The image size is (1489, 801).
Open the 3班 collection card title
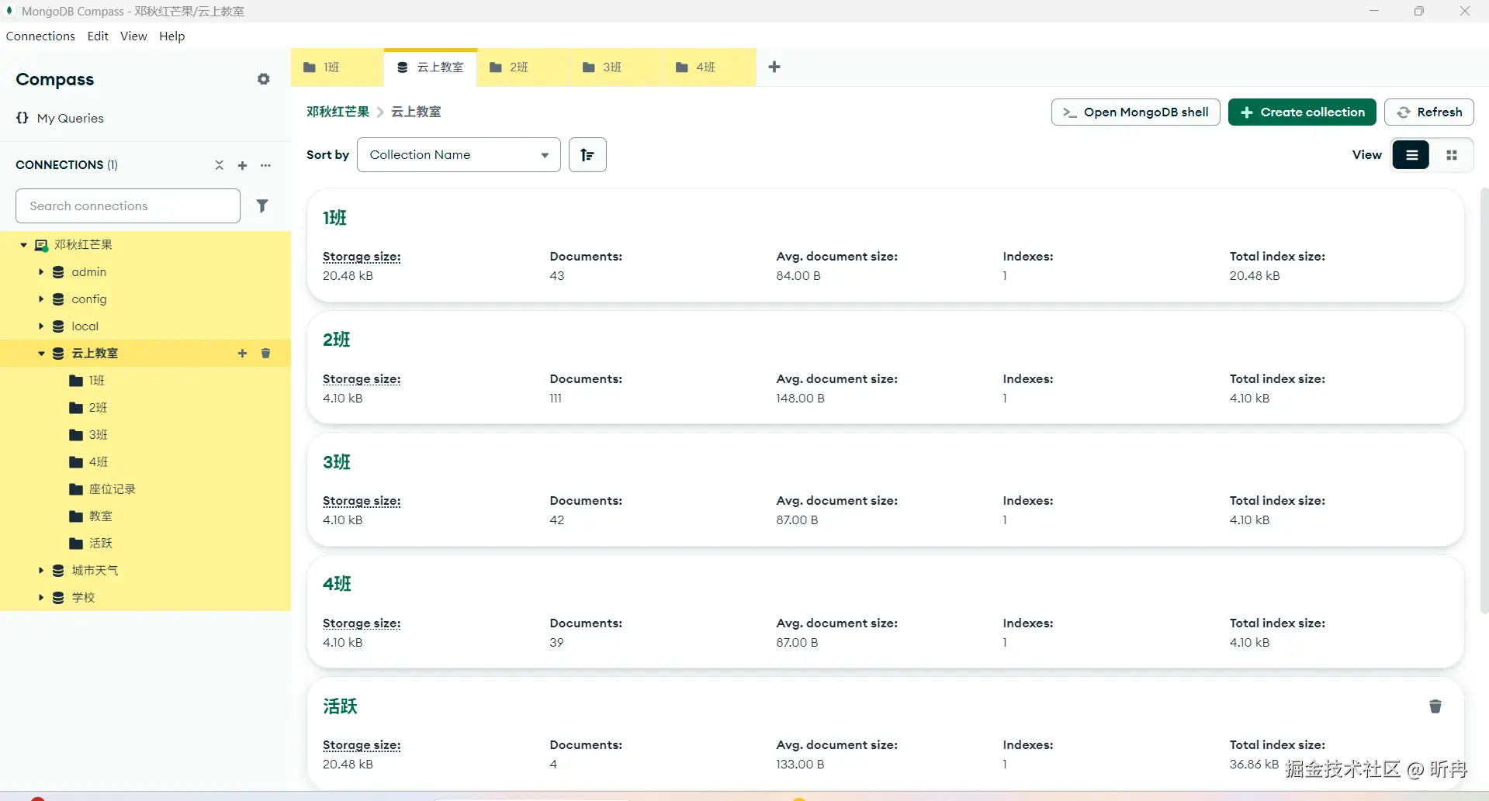[337, 462]
